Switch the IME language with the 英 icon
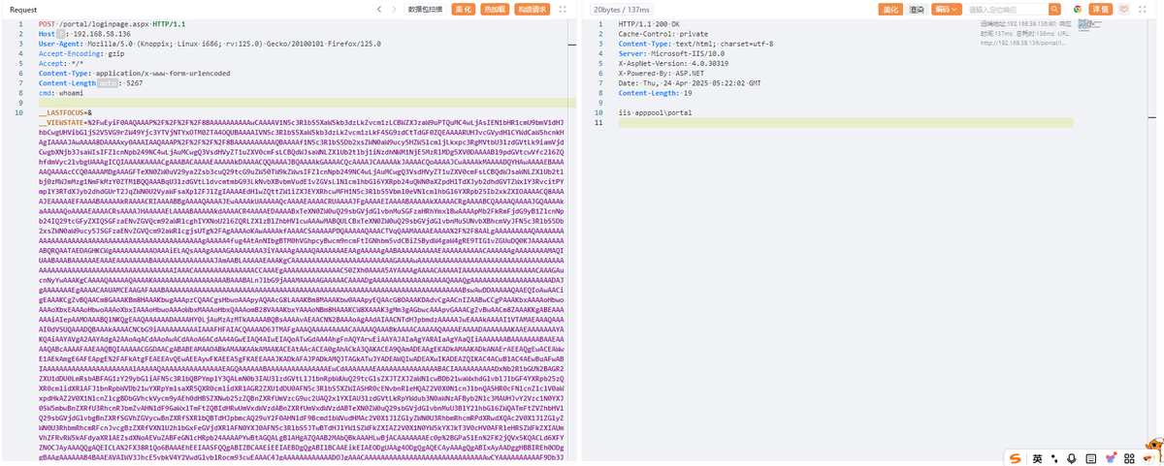1164x466 pixels. [x=1037, y=458]
